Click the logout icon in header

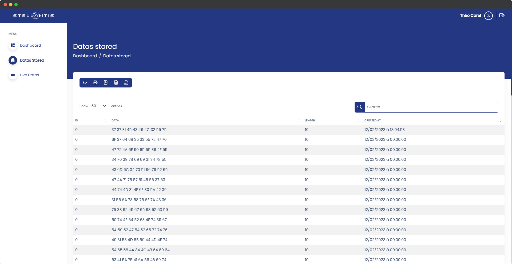[x=502, y=15]
